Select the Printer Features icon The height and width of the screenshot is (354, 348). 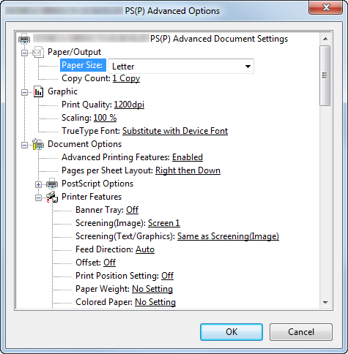click(x=52, y=197)
